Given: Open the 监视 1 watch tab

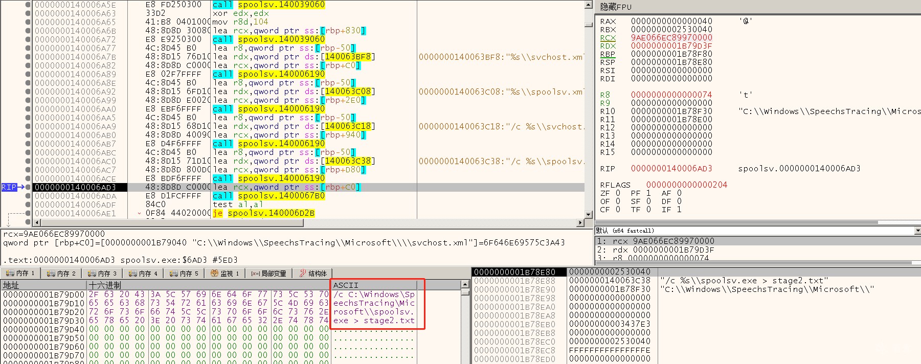Looking at the screenshot, I should point(225,274).
